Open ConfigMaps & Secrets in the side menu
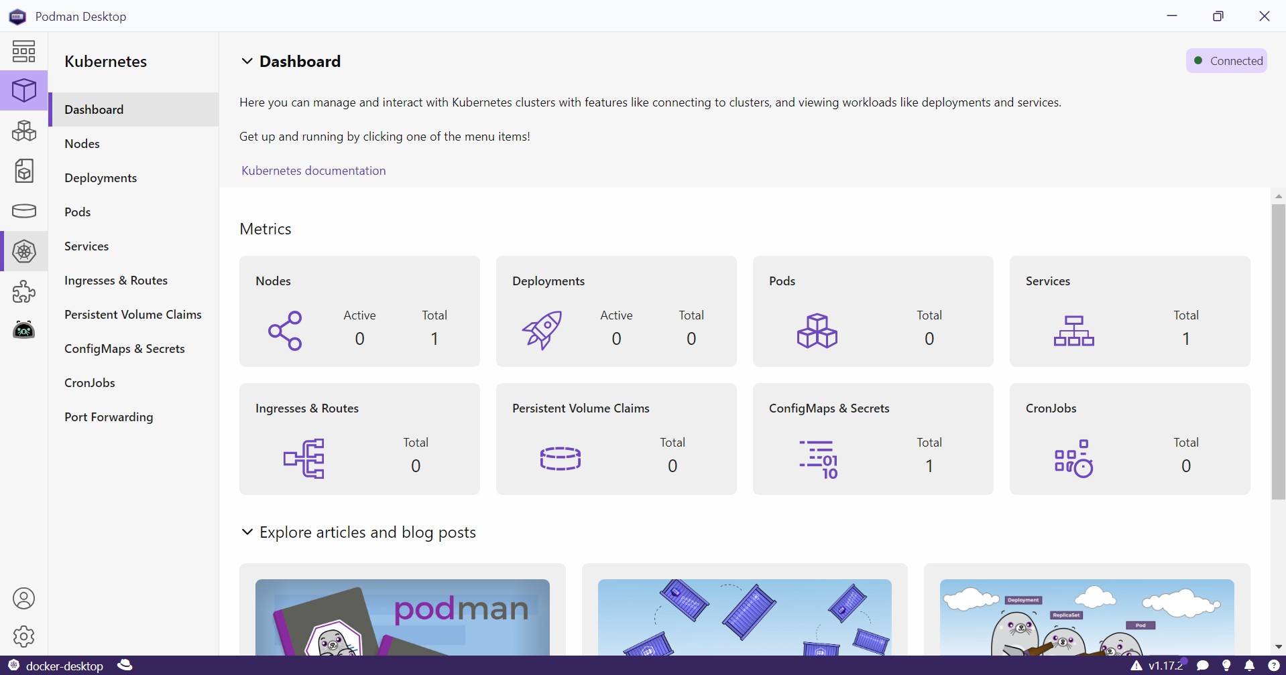Image resolution: width=1286 pixels, height=675 pixels. click(133, 348)
